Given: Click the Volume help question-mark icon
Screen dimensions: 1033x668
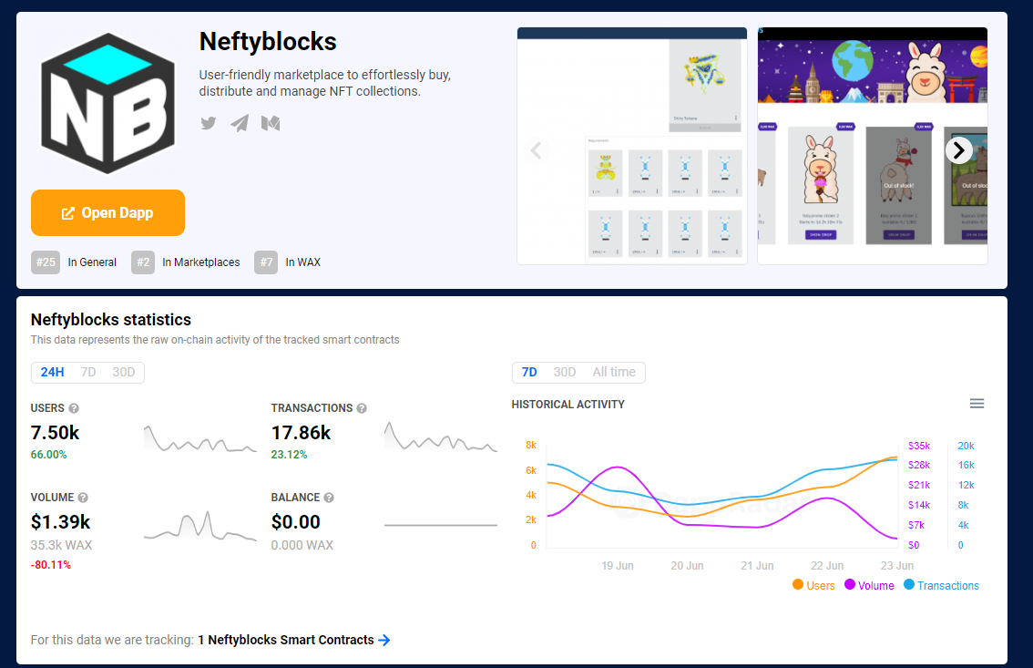Looking at the screenshot, I should coord(83,498).
